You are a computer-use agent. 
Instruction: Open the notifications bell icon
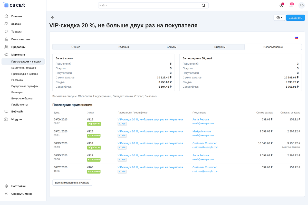tap(291, 5)
